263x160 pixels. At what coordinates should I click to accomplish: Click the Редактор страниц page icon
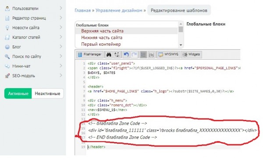7,18
